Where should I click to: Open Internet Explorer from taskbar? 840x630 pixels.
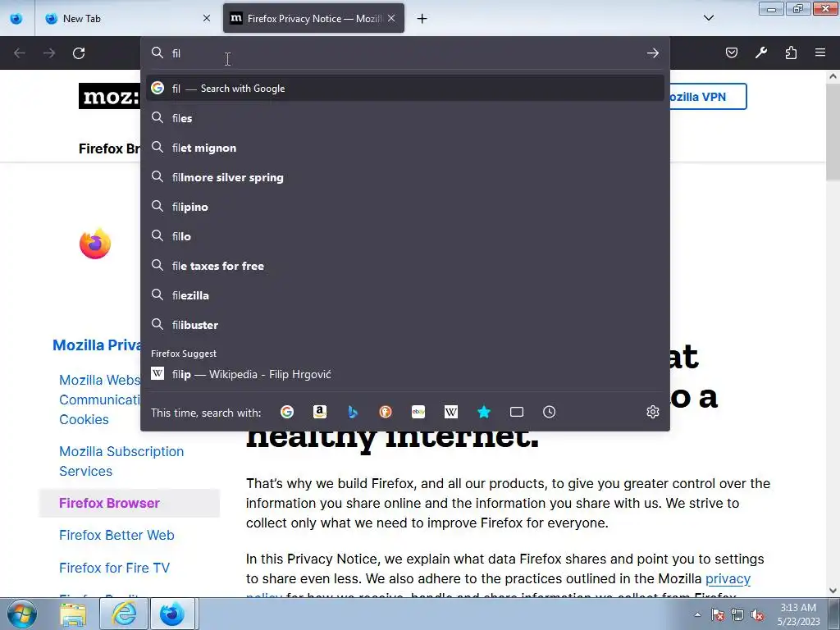(124, 614)
